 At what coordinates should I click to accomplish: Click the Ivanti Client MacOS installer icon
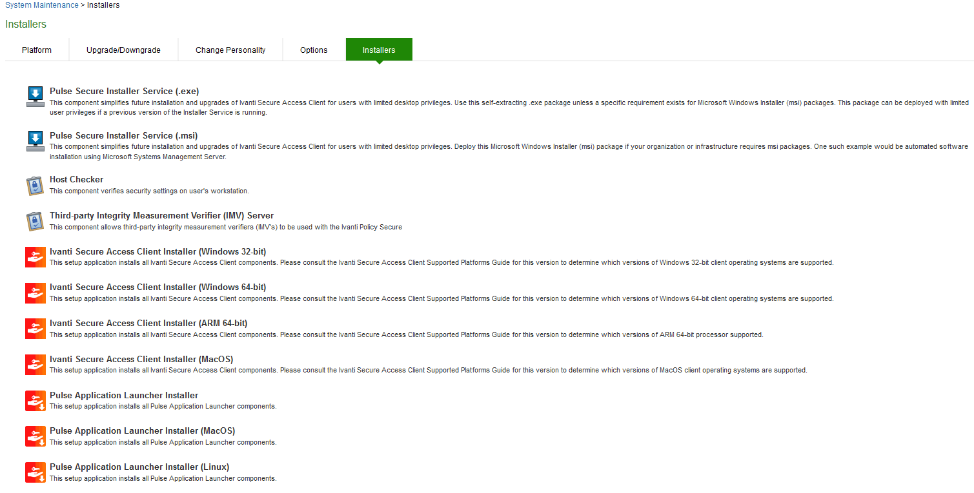35,365
